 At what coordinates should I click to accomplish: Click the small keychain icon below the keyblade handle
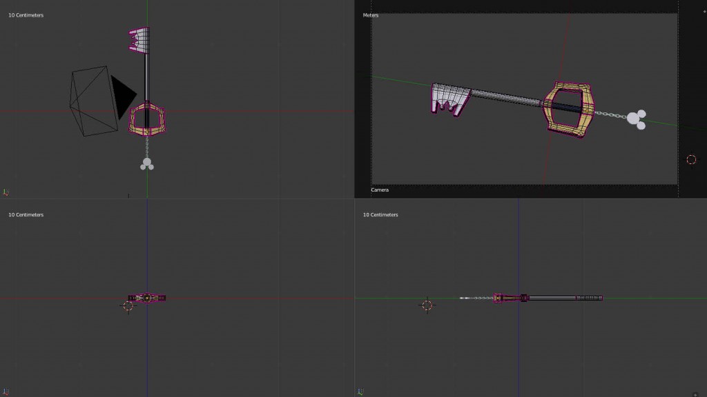tap(146, 165)
